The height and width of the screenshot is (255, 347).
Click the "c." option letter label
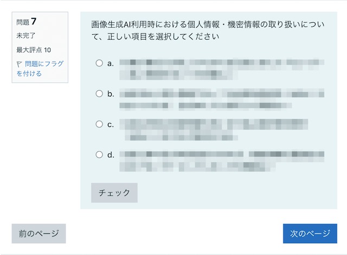pyautogui.click(x=111, y=125)
